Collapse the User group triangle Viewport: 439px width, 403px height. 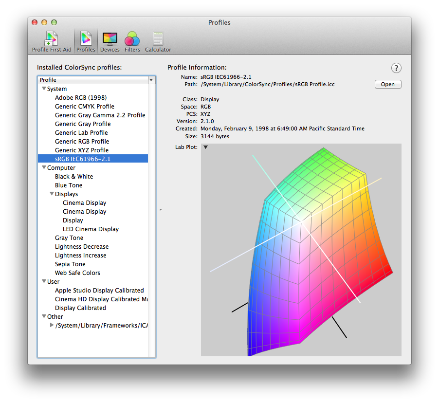(44, 281)
